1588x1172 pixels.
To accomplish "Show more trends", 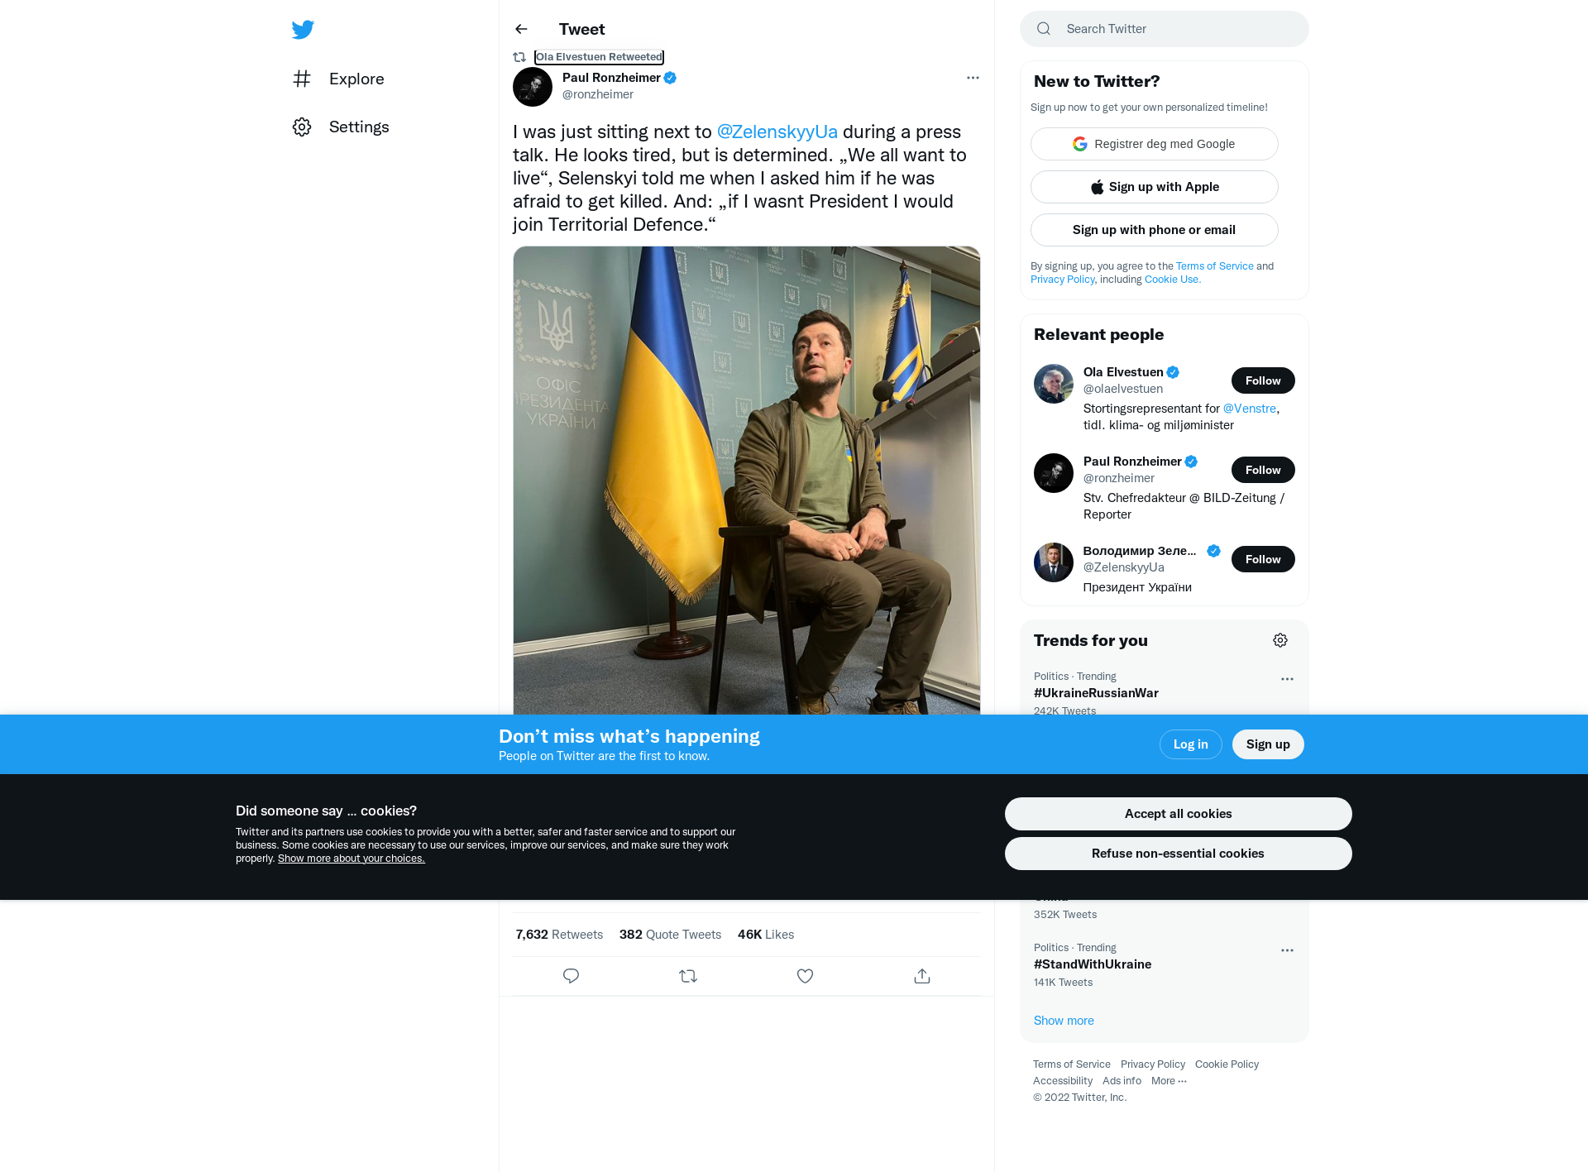I will (x=1064, y=1021).
